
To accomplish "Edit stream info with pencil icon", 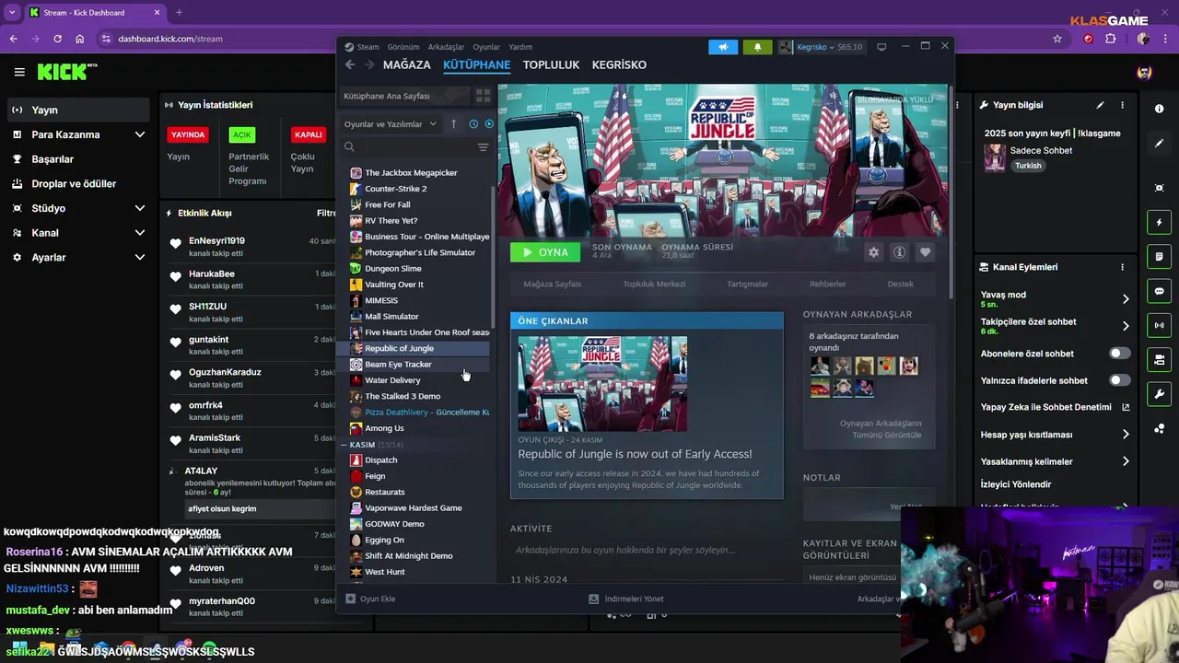I will click(x=1100, y=105).
